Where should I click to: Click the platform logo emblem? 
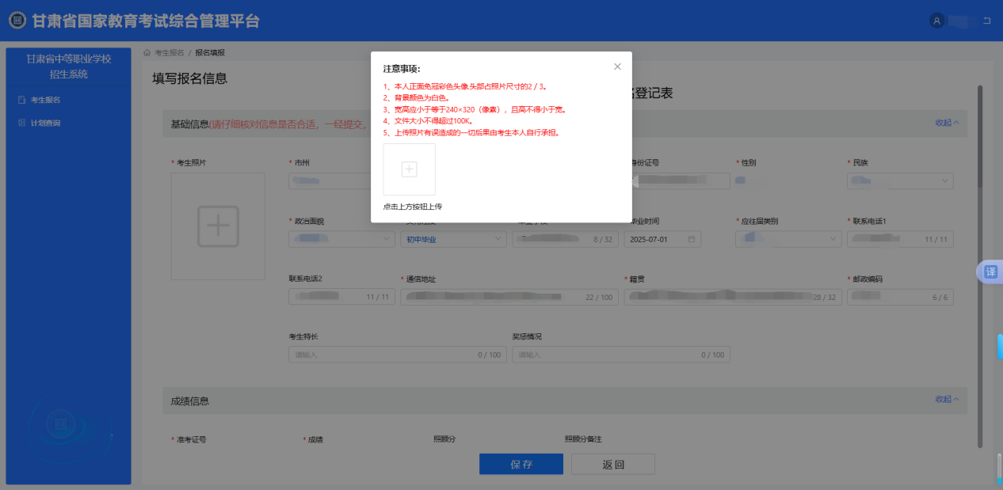click(x=17, y=21)
